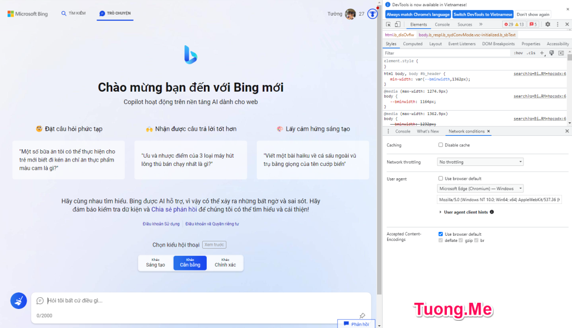
Task: Switch to top Console tab in DevTools
Action: click(442, 25)
